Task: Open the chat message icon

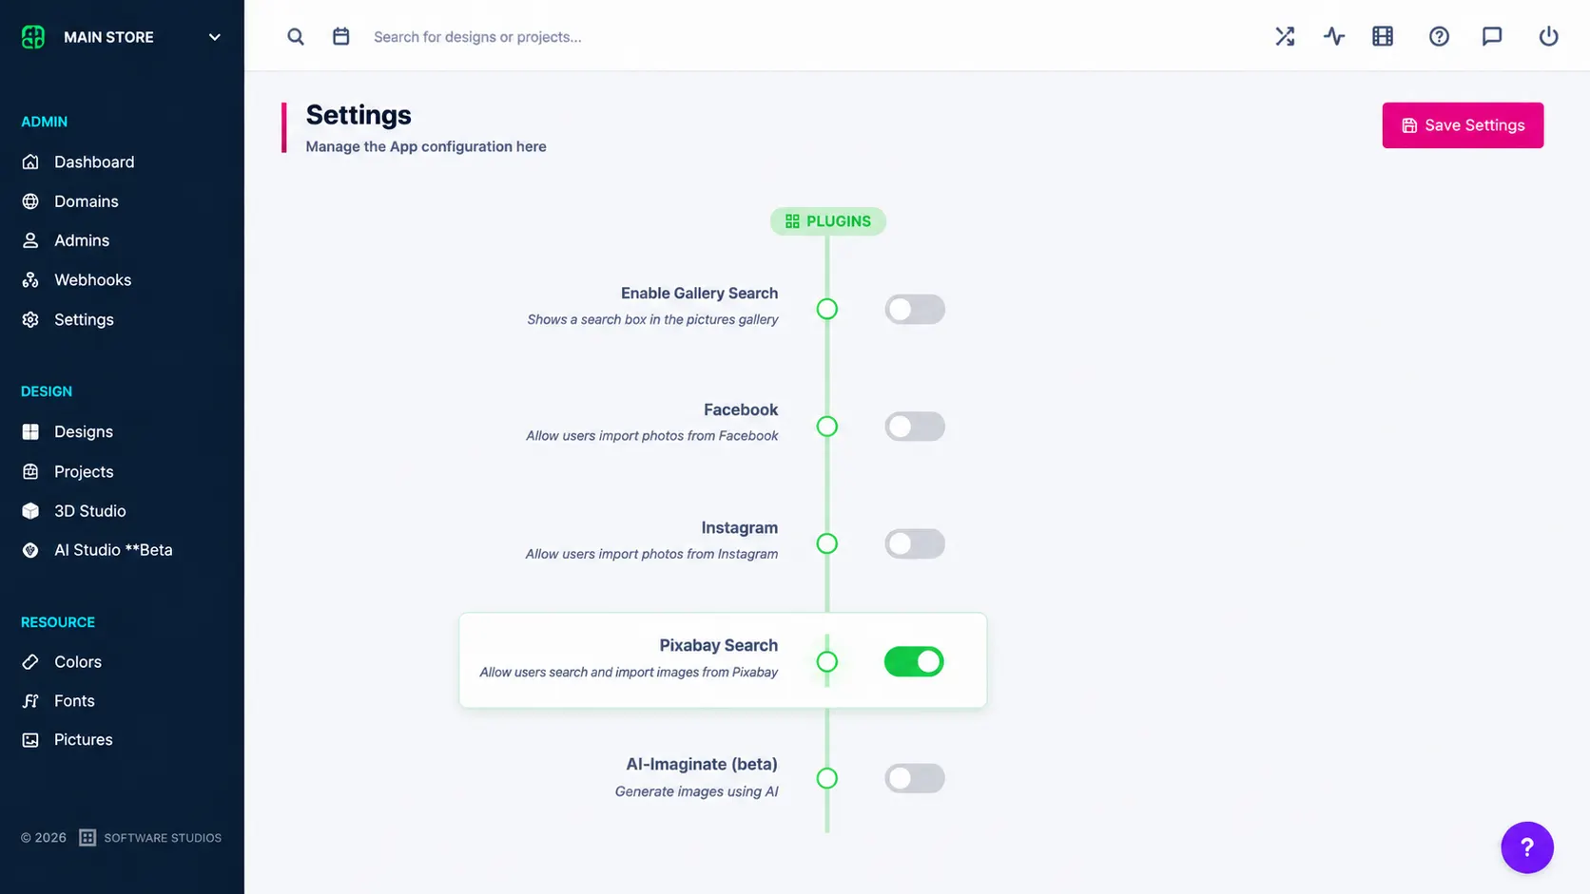Action: [1492, 36]
